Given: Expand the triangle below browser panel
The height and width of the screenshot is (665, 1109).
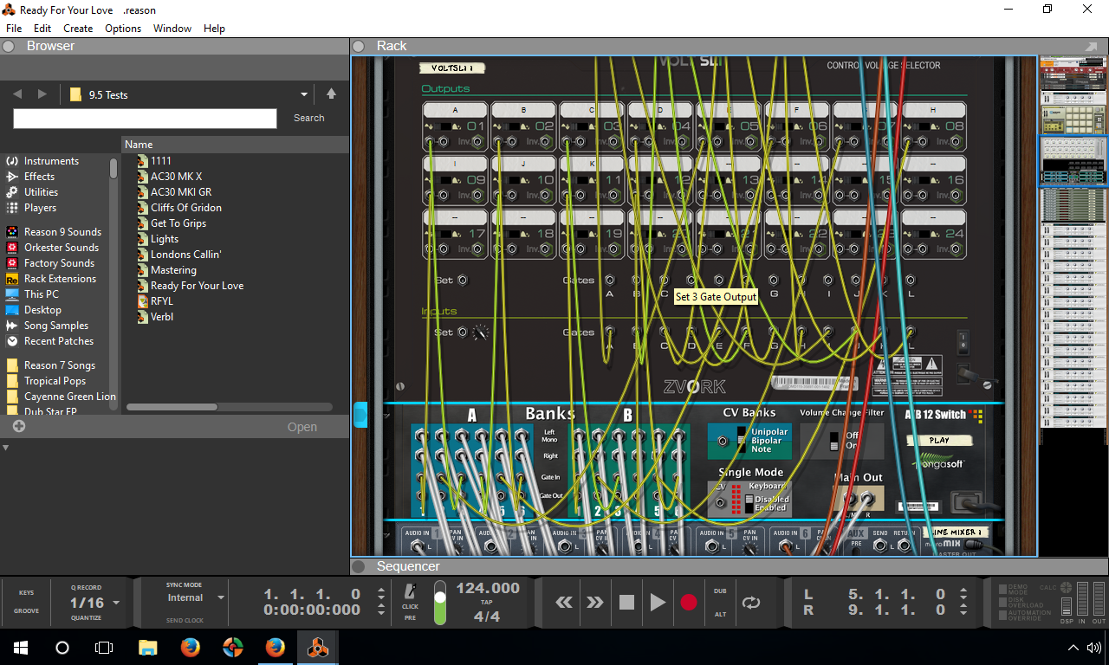Looking at the screenshot, I should [6, 448].
